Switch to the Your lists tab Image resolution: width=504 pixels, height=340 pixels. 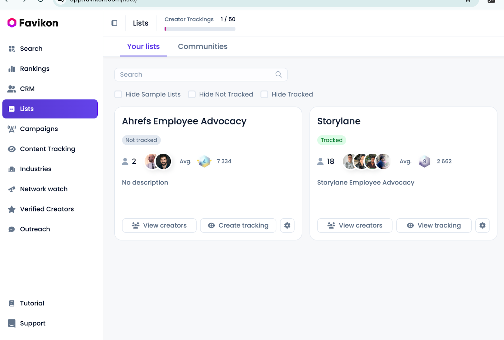tap(143, 47)
